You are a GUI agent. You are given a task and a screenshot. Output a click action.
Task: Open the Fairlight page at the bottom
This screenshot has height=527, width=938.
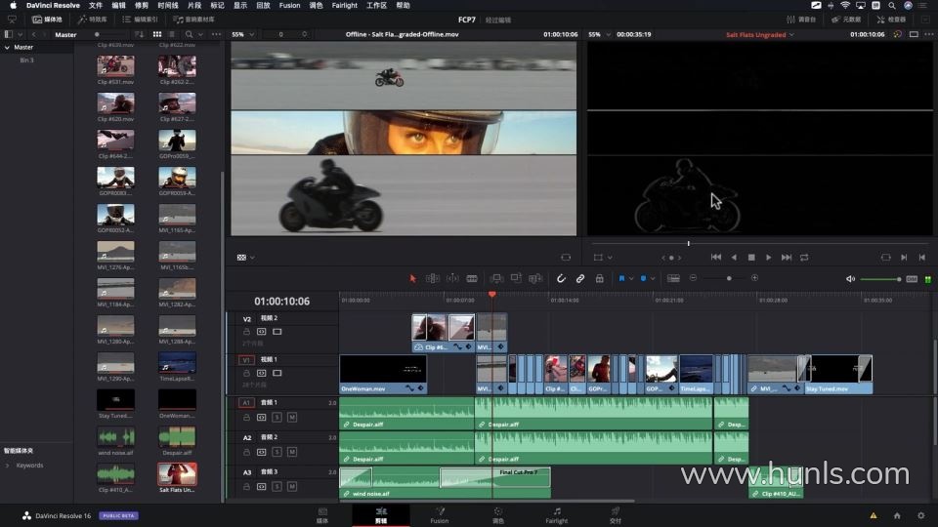pyautogui.click(x=556, y=515)
